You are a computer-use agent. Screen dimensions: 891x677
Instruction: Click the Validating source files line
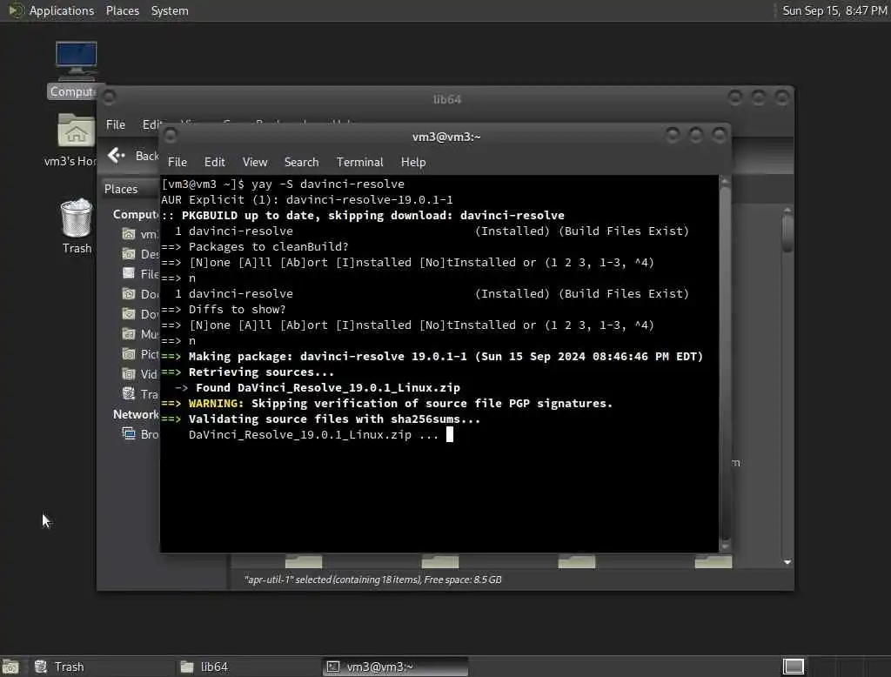click(x=321, y=419)
